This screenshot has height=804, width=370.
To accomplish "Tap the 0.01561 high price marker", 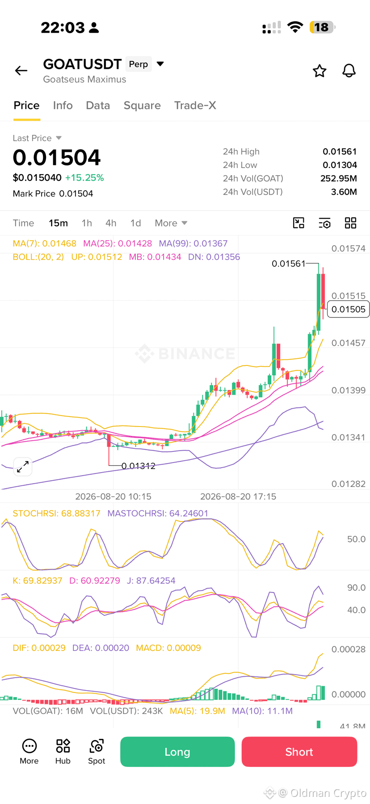I will [289, 264].
